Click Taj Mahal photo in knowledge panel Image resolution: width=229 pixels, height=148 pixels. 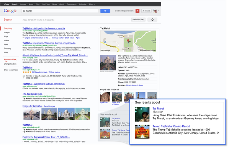click(x=108, y=63)
